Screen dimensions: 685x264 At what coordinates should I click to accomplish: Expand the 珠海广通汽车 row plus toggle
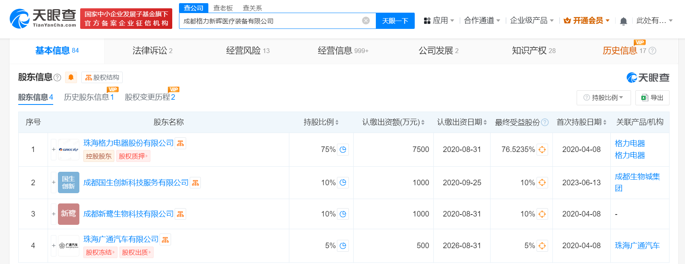tap(54, 246)
